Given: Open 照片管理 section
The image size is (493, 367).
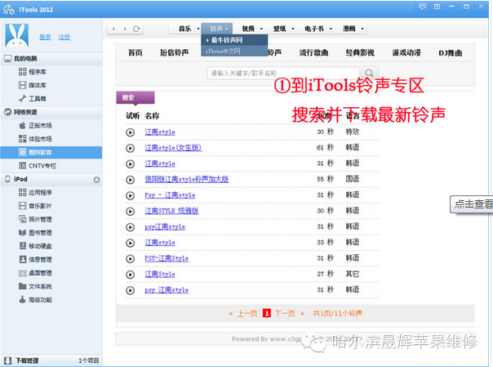Looking at the screenshot, I should pos(36,219).
